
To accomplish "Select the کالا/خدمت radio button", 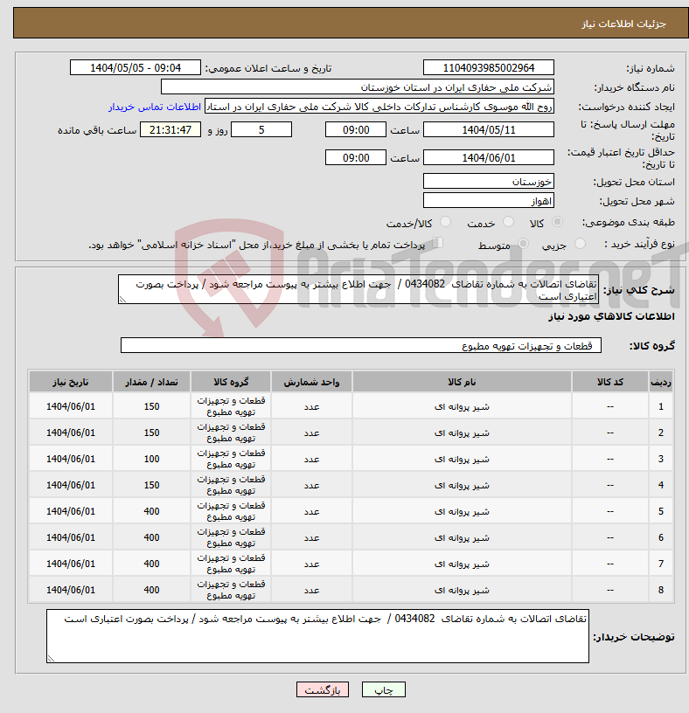I will (x=445, y=222).
